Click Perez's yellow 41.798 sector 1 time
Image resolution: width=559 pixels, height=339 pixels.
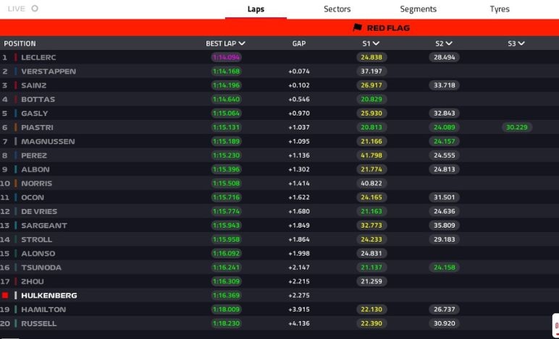tap(371, 155)
